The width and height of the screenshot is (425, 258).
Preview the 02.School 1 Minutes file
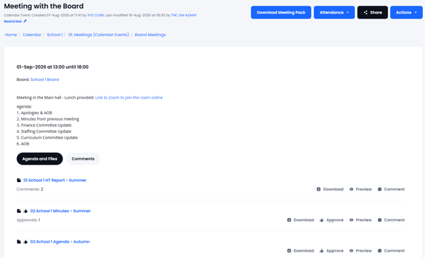pos(361,220)
